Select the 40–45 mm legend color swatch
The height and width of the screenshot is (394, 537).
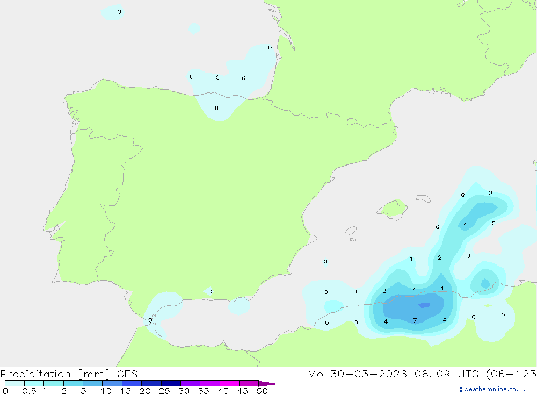click(229, 383)
